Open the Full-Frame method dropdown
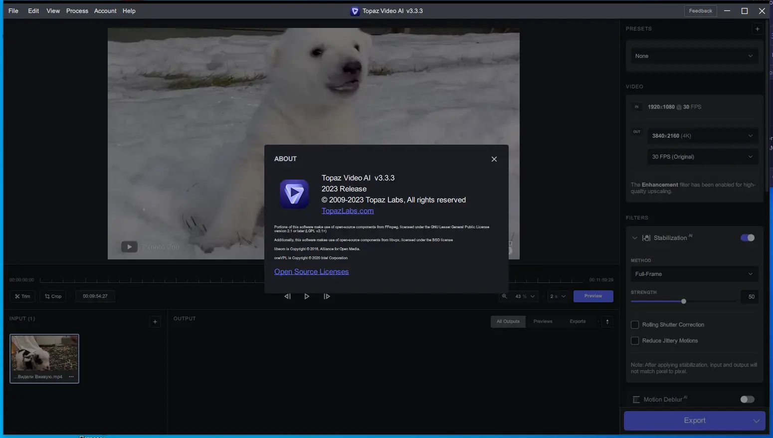Image resolution: width=773 pixels, height=438 pixels. coord(694,274)
